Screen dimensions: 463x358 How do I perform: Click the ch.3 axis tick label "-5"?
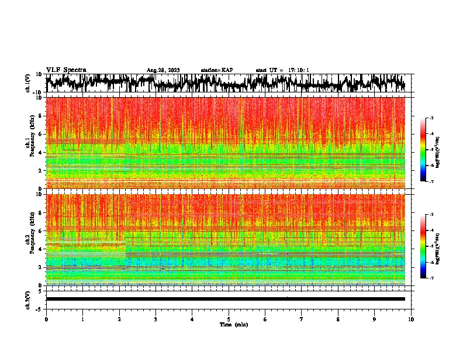[x=39, y=309]
